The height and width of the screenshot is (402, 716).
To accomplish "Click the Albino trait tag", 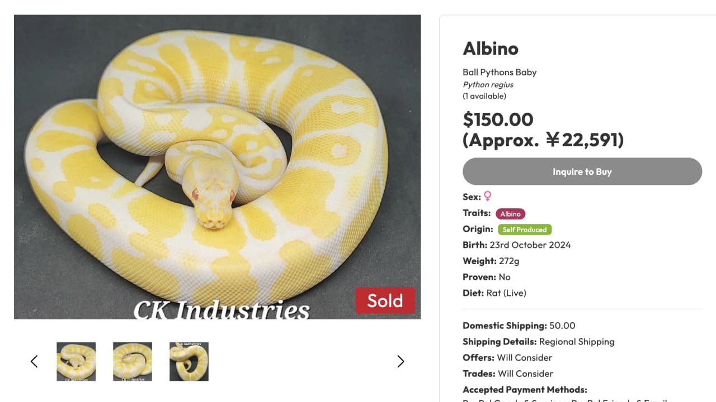I will tap(510, 214).
